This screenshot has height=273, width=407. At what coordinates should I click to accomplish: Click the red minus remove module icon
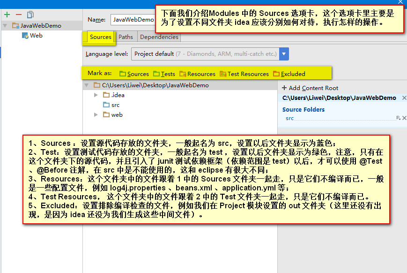pyautogui.click(x=18, y=15)
